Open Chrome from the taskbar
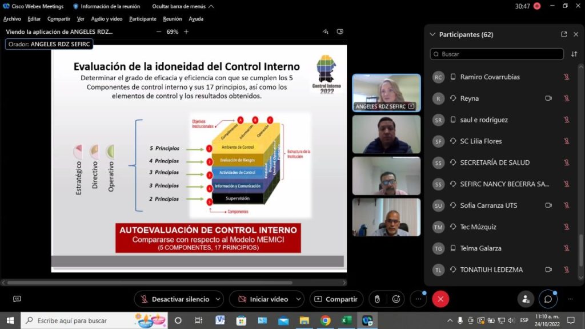Screen dimensions: 585x329 tap(325, 320)
